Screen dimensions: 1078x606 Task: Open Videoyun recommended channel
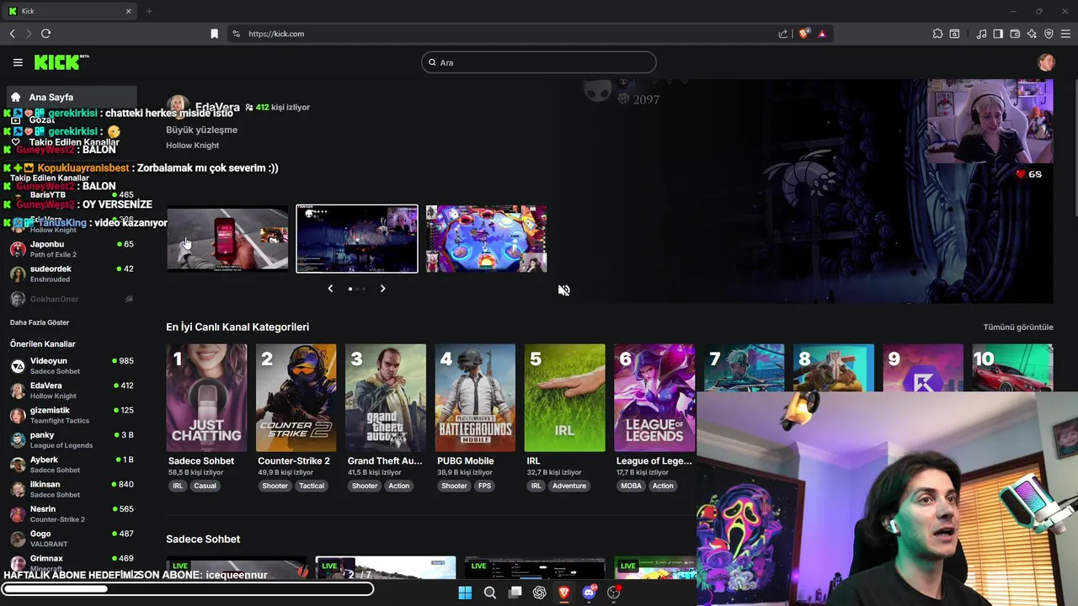tap(71, 366)
